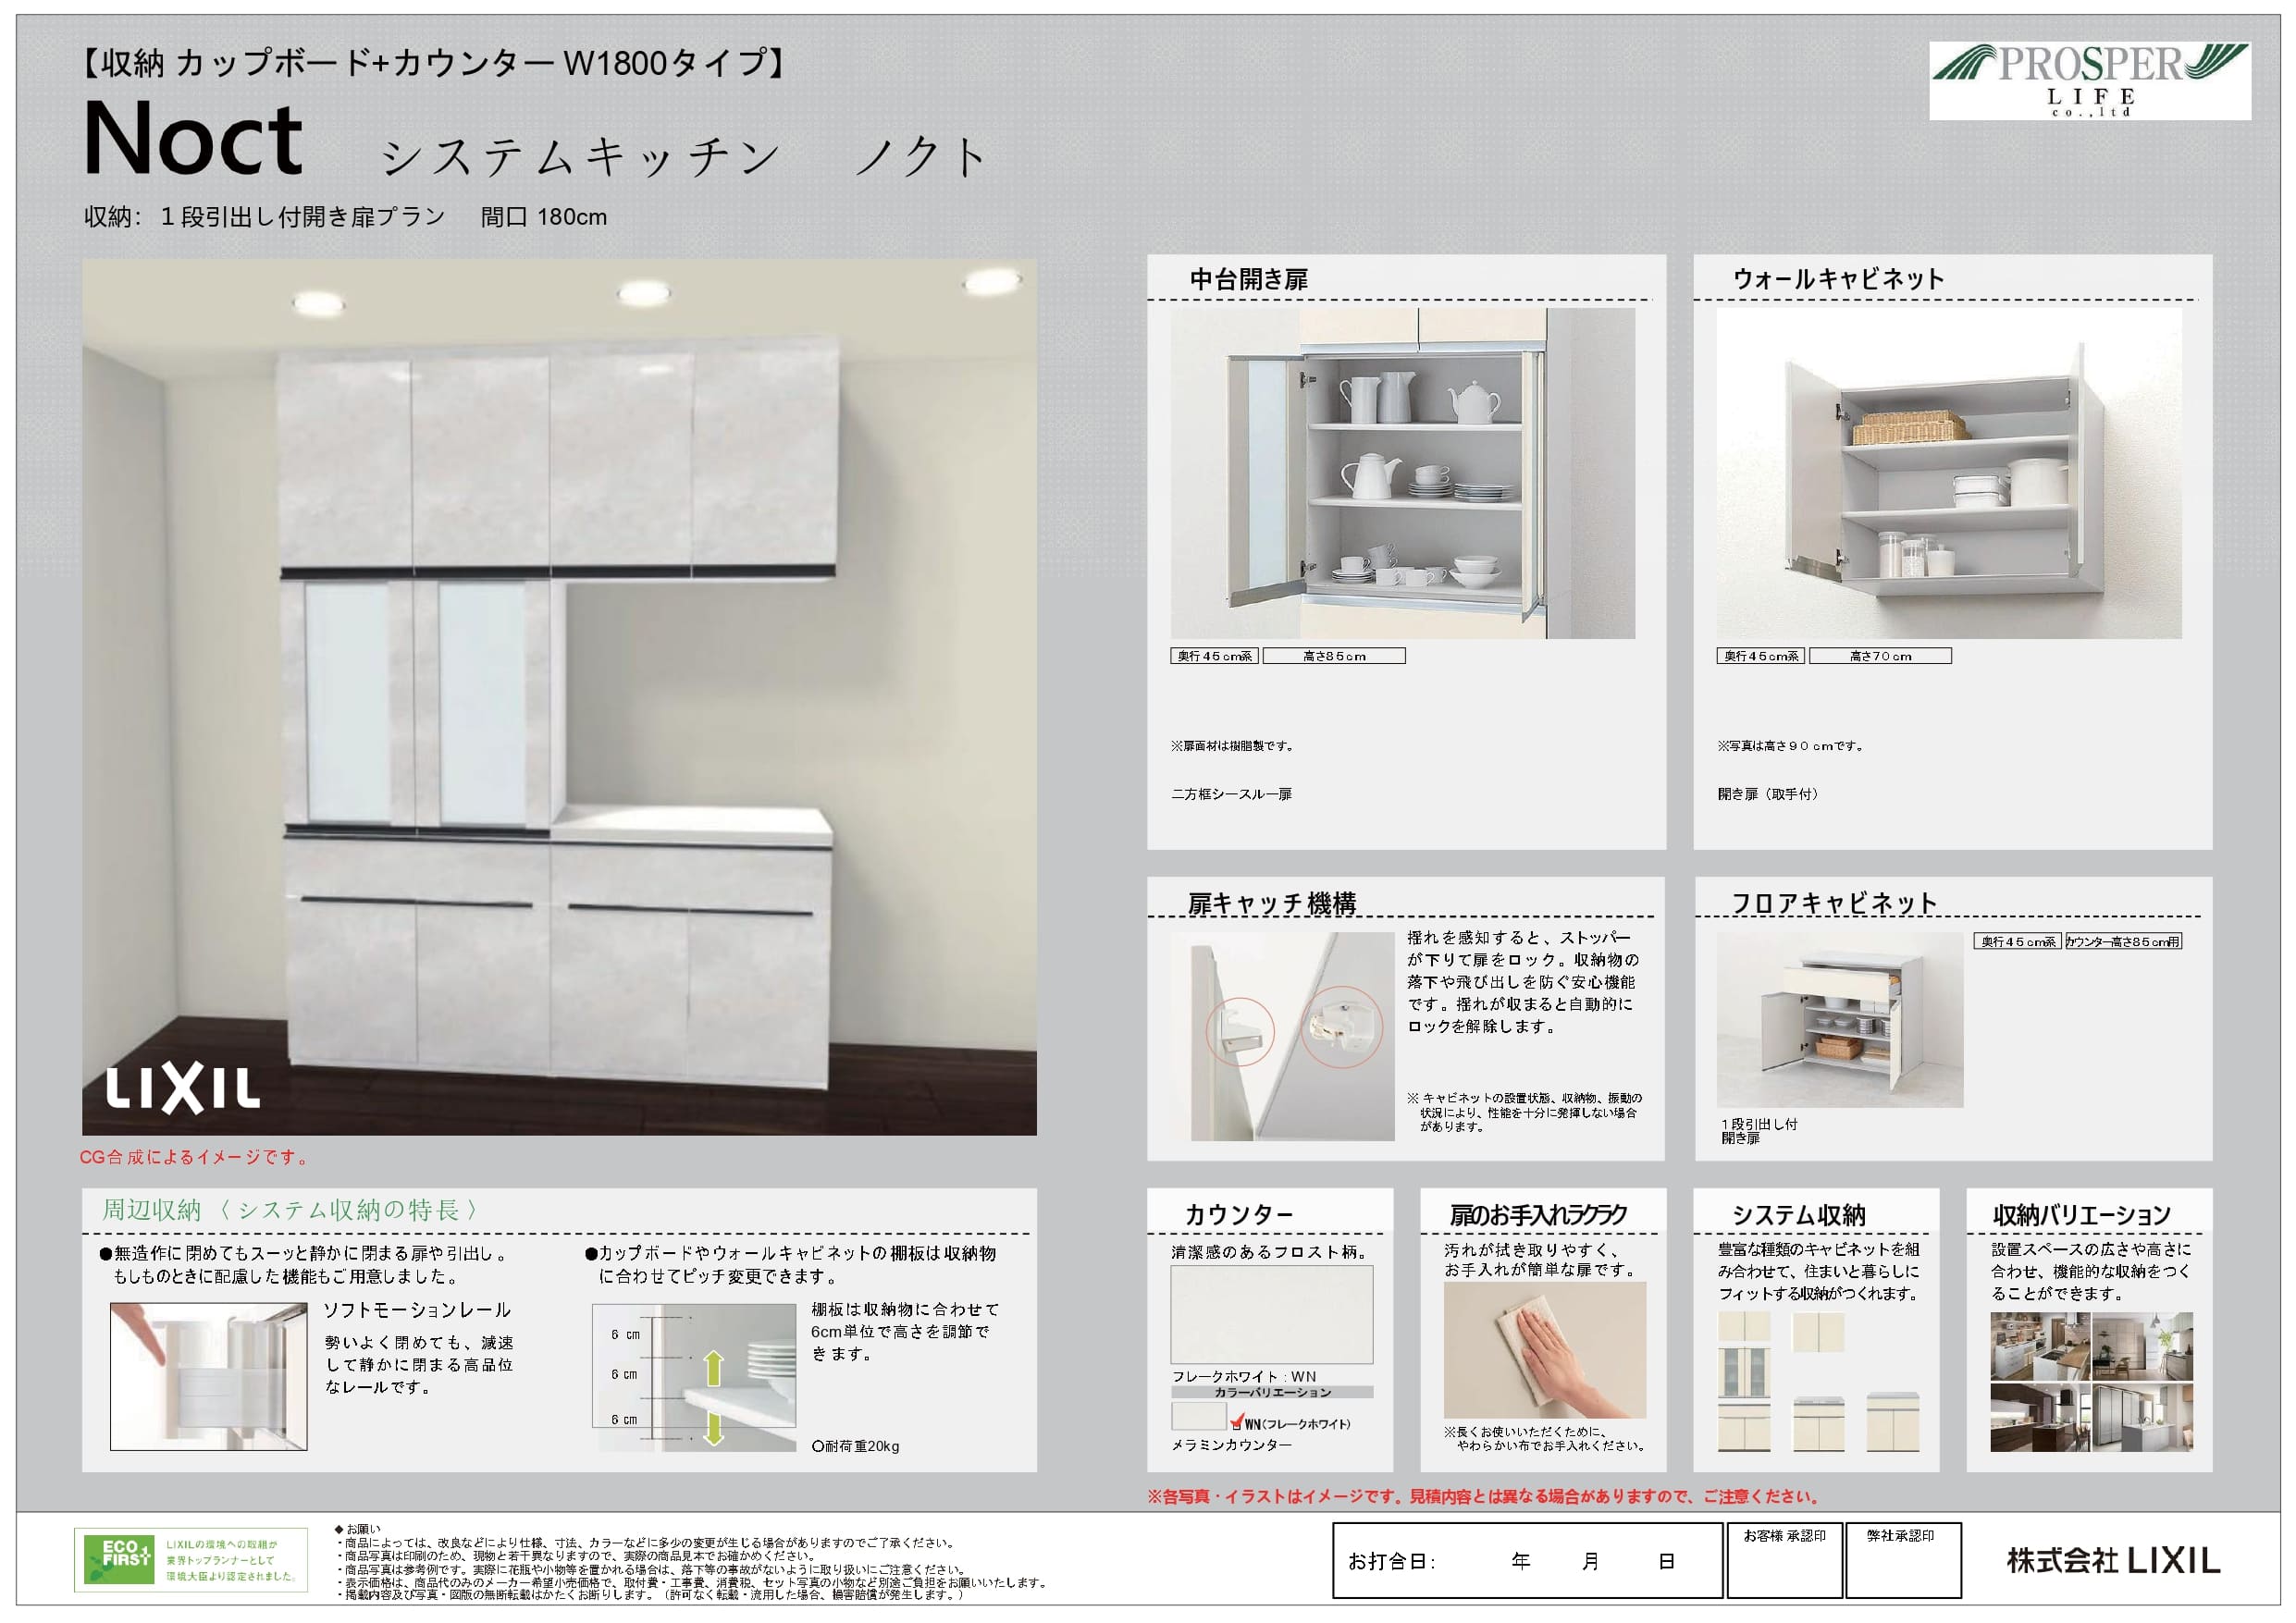Click the 1段引出し付 開き扉 caption

[1759, 1131]
